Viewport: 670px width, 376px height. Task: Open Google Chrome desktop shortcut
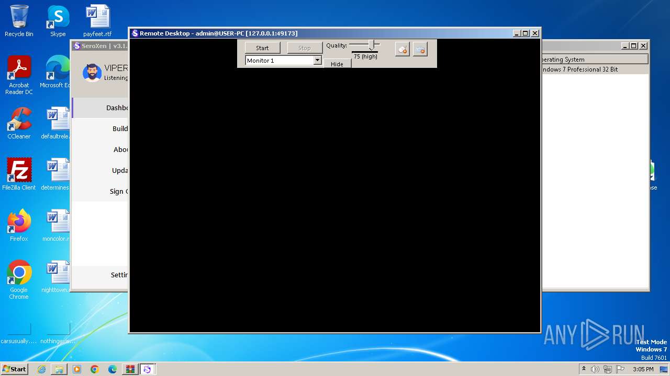point(19,280)
